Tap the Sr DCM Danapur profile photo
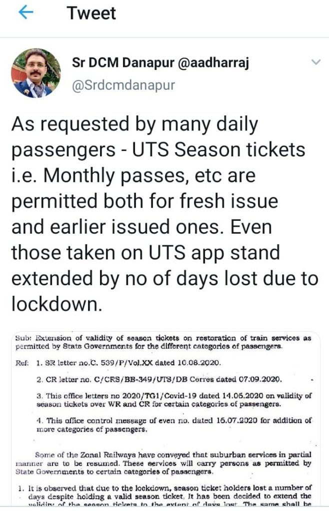This screenshot has height=511, width=329. point(35,73)
